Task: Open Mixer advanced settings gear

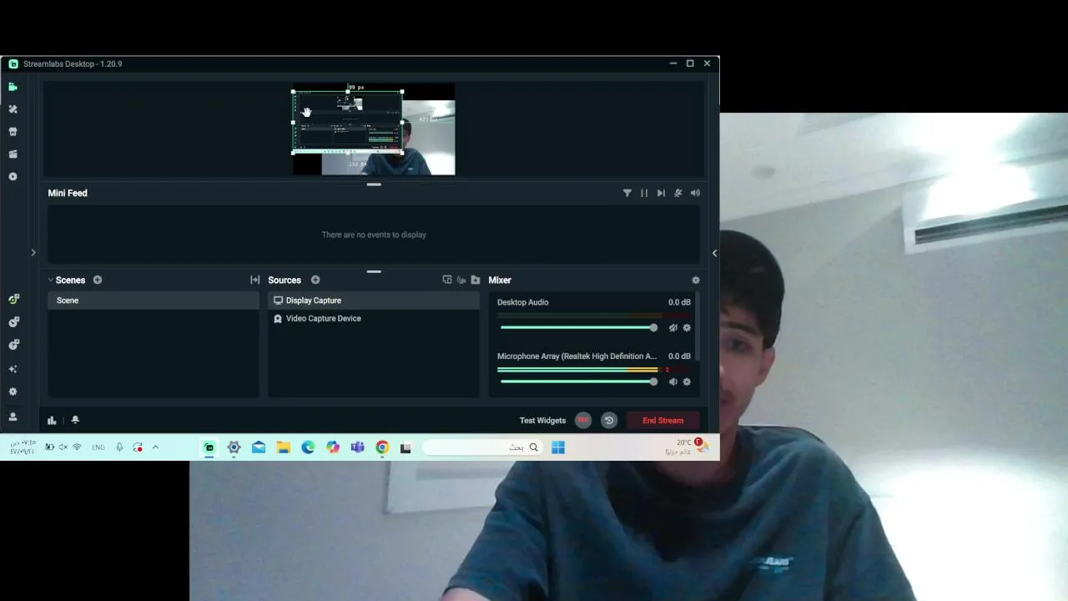Action: tap(696, 280)
